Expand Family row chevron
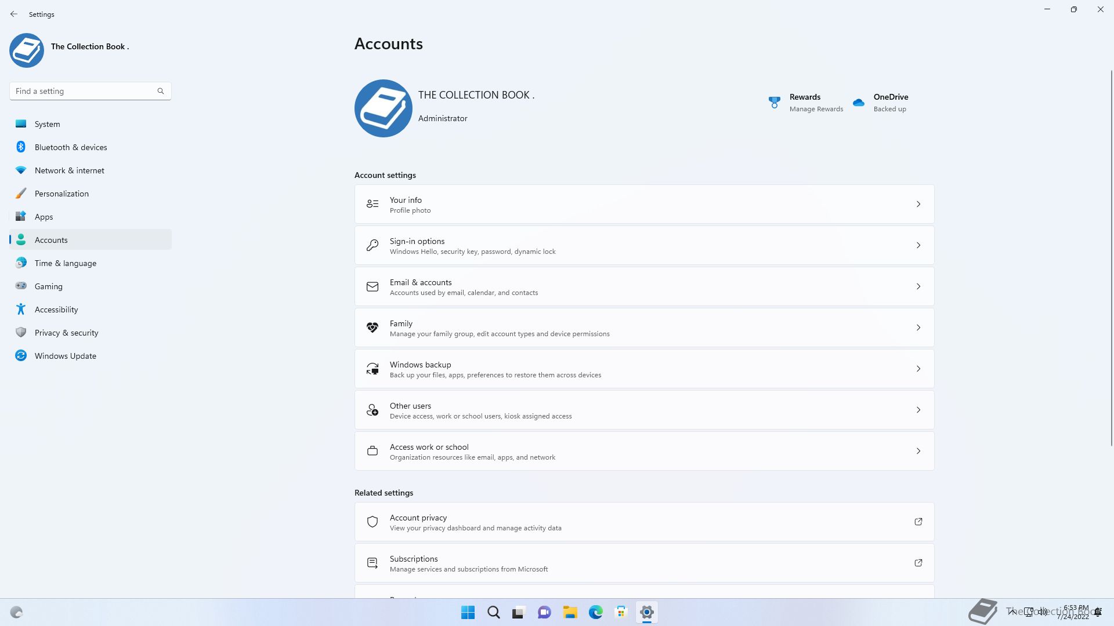The image size is (1114, 626). (918, 327)
